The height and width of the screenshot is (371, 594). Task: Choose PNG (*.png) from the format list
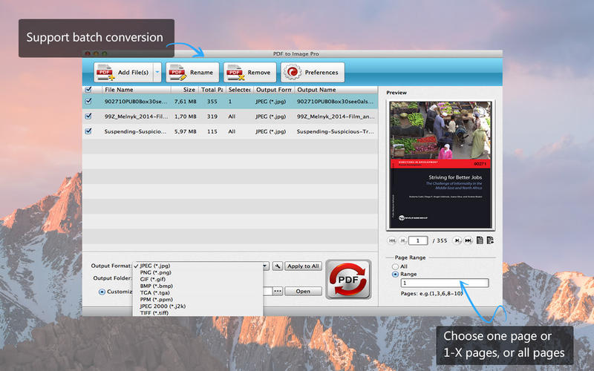click(x=154, y=272)
